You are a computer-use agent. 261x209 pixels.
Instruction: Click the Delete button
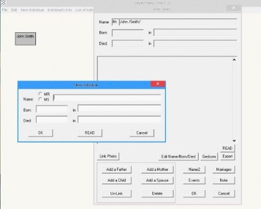coord(157,193)
